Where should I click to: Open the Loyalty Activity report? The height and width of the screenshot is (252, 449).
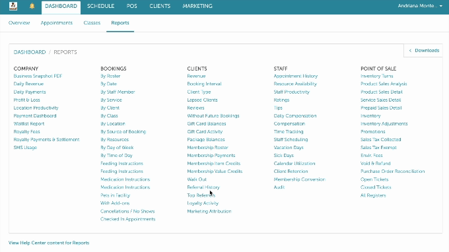click(x=203, y=203)
